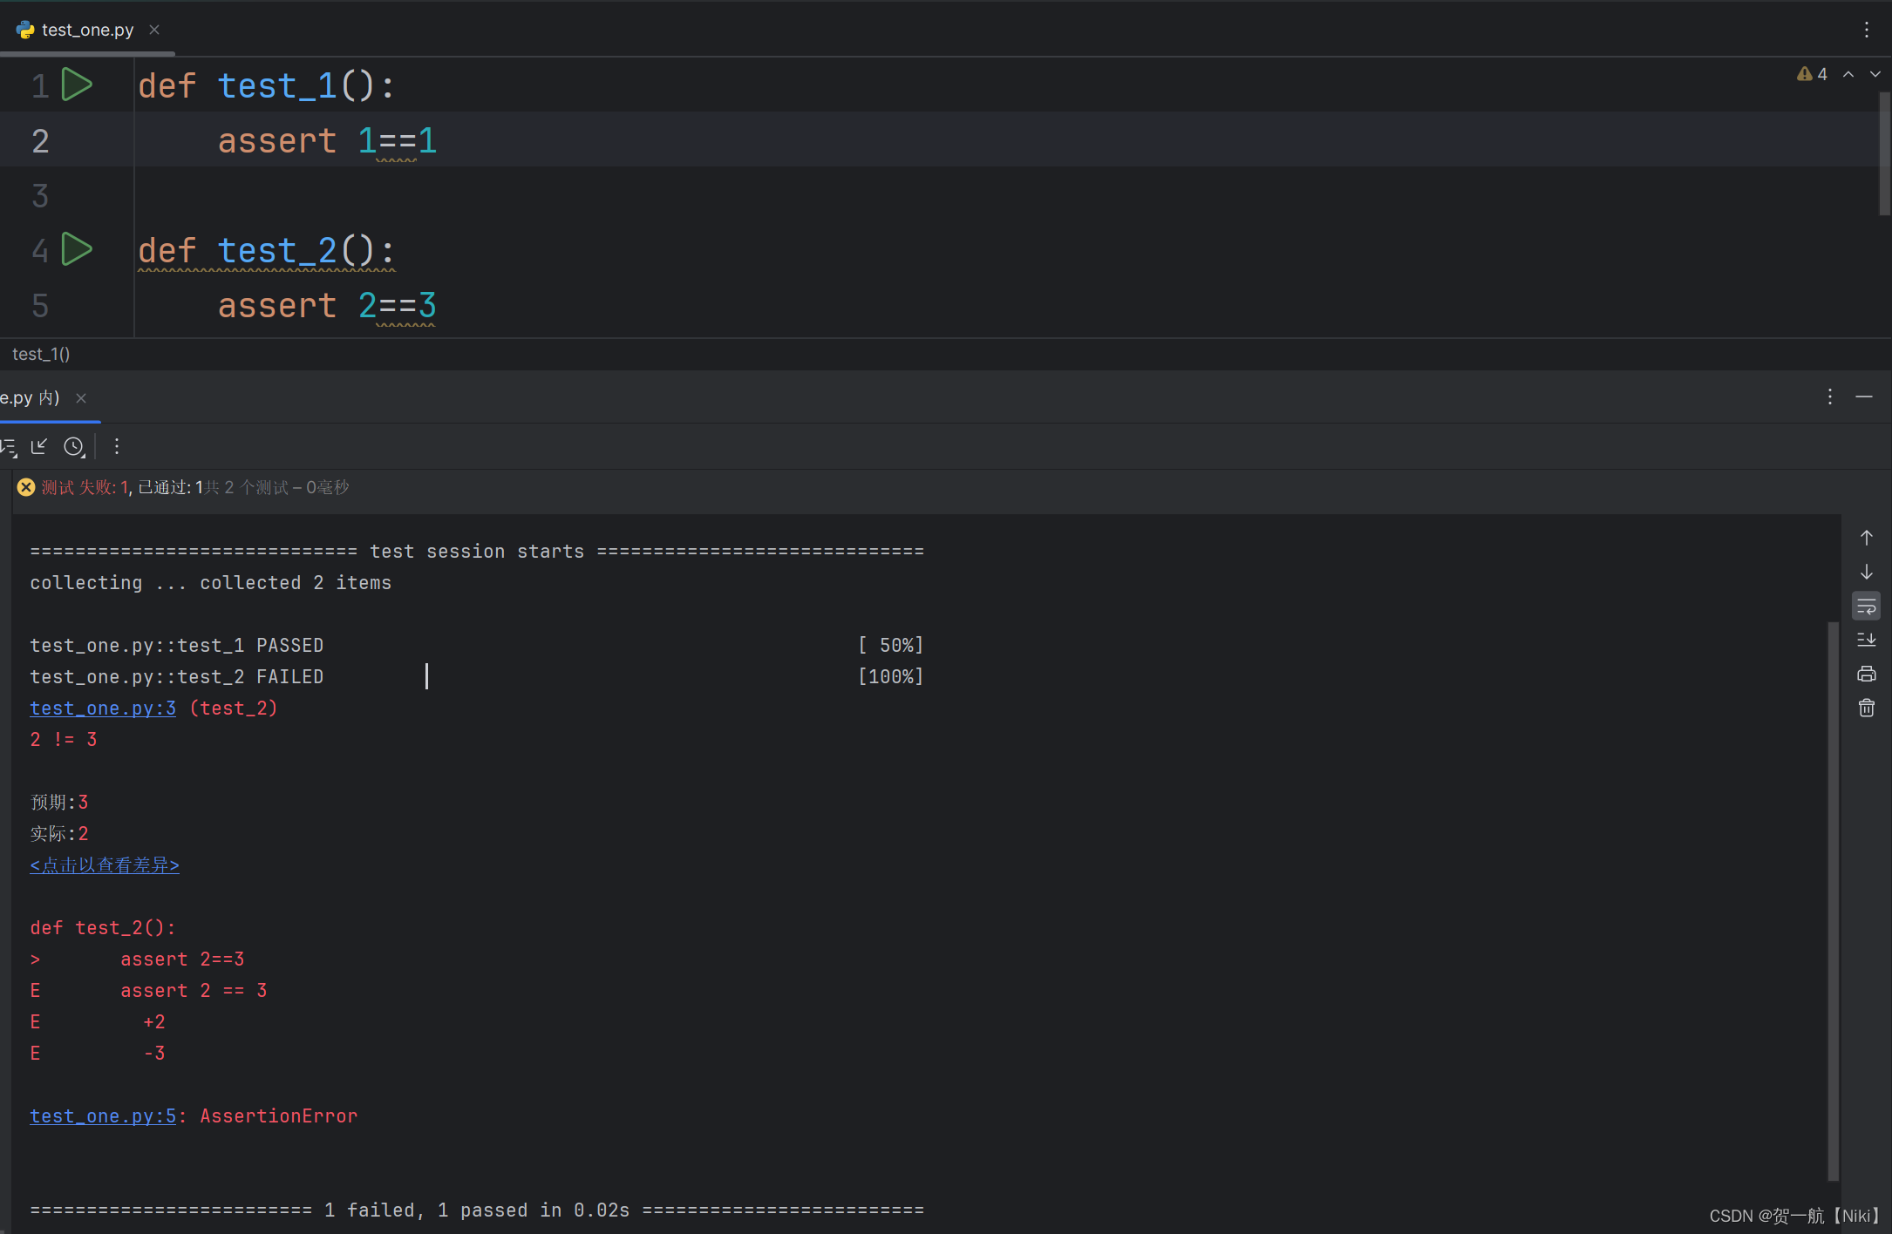The width and height of the screenshot is (1892, 1234).
Task: Click '1 failed, 1 passed in 0.02s' summary
Action: tap(477, 1210)
